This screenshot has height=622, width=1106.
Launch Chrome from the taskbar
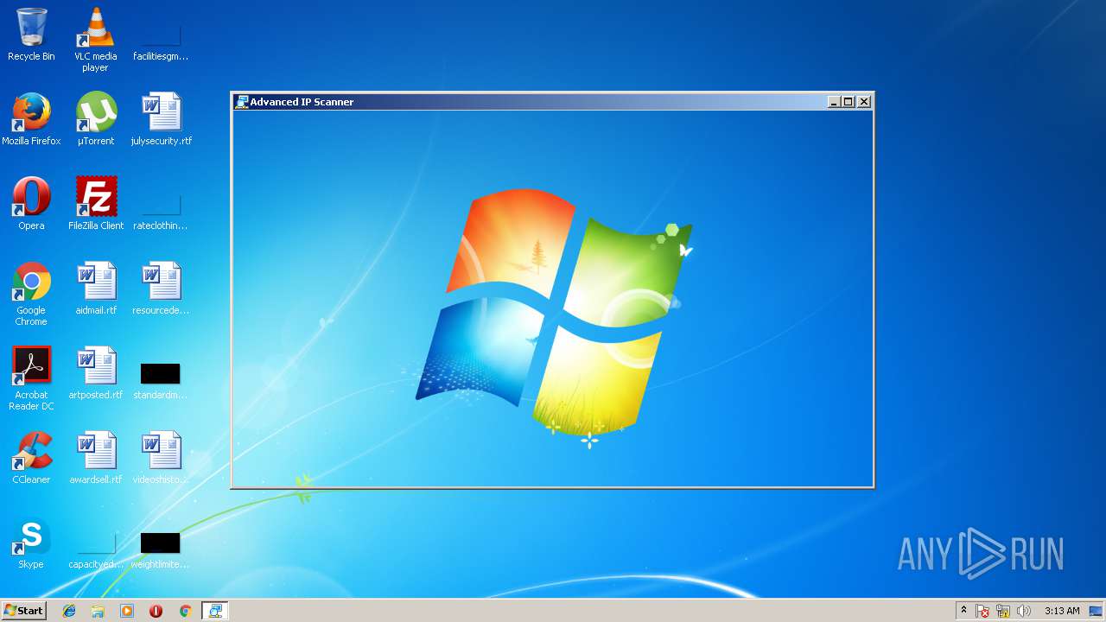coord(185,611)
